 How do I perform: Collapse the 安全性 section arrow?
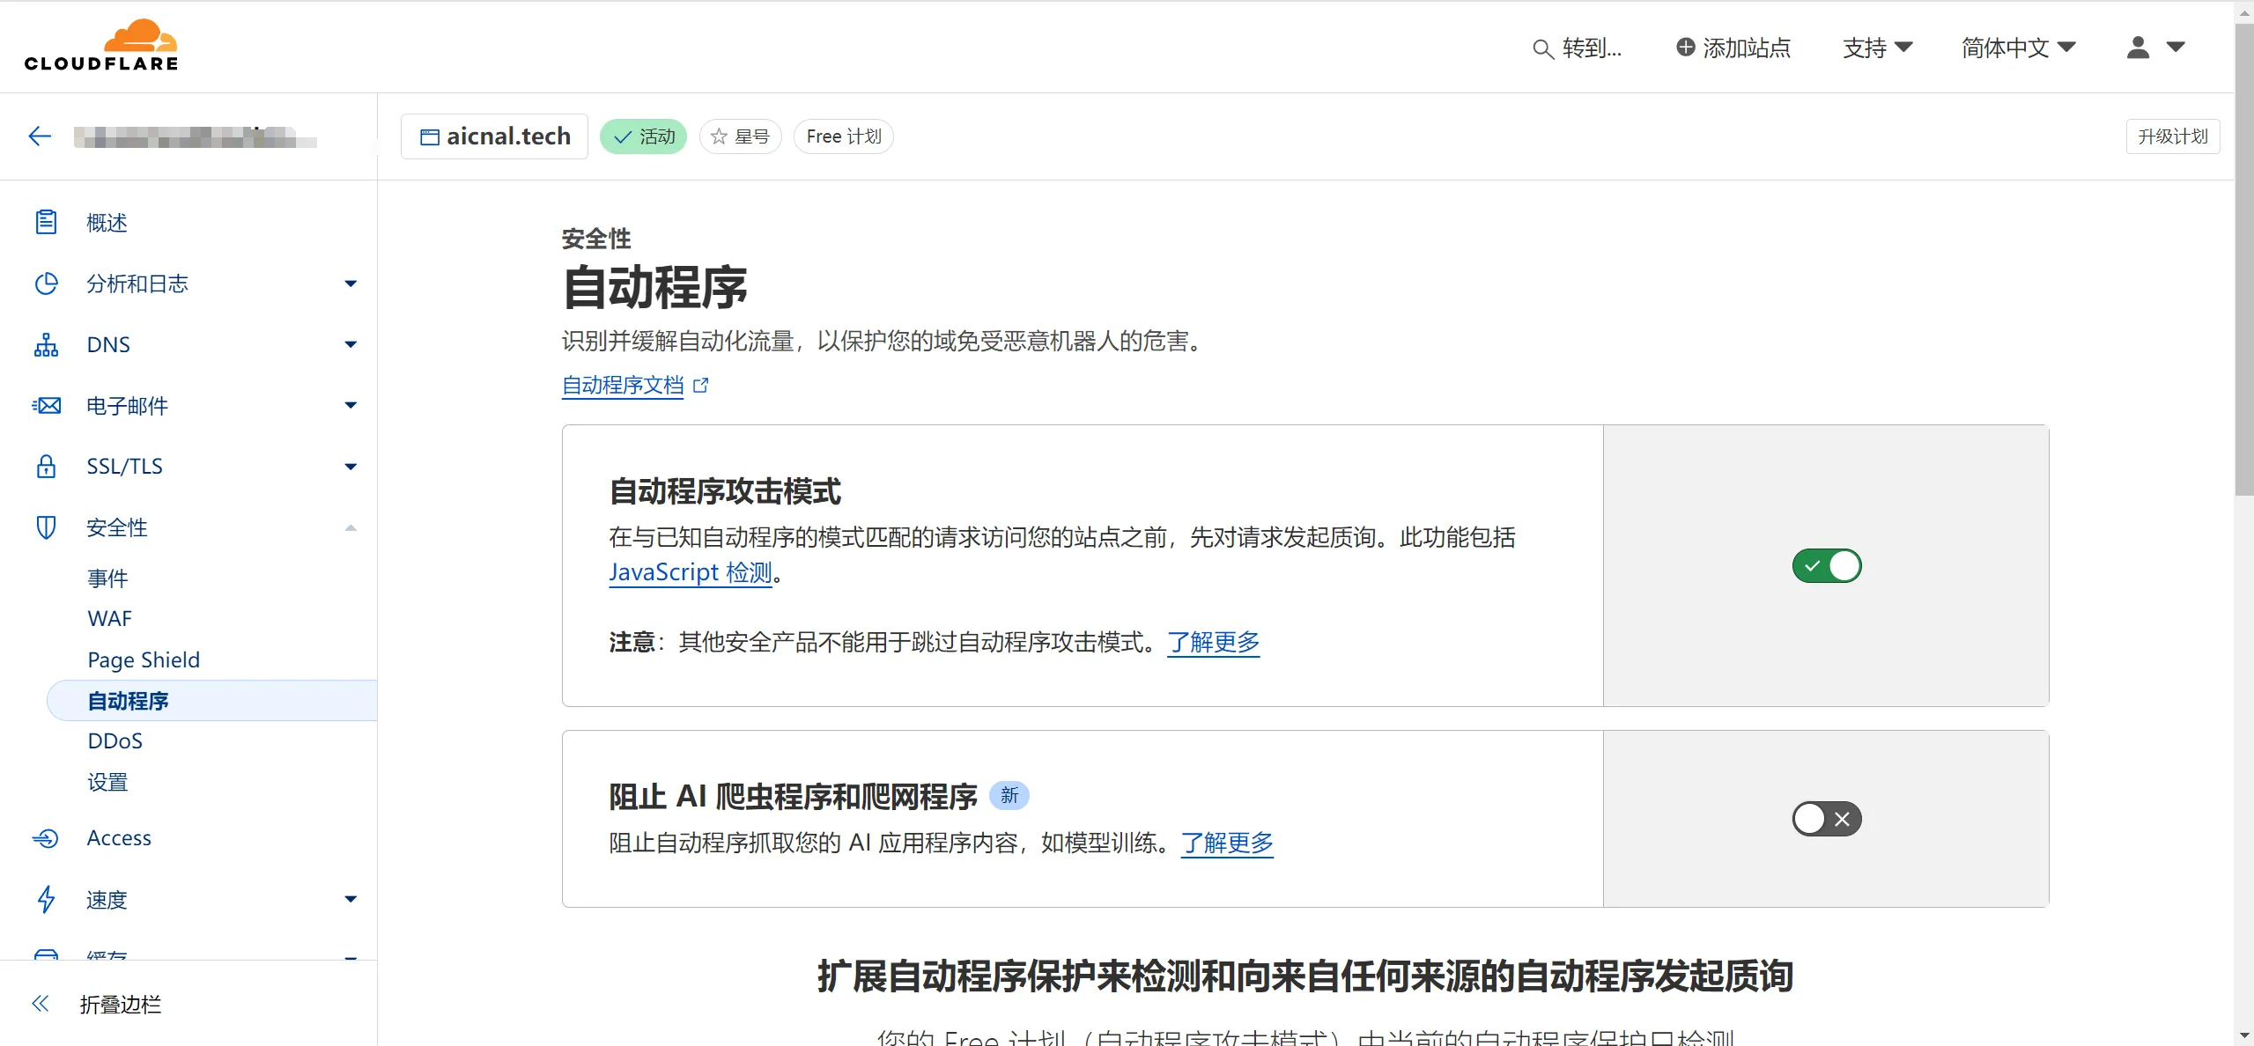click(x=351, y=528)
